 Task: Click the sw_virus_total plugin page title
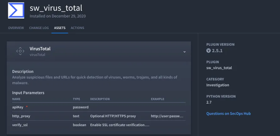coord(56,8)
